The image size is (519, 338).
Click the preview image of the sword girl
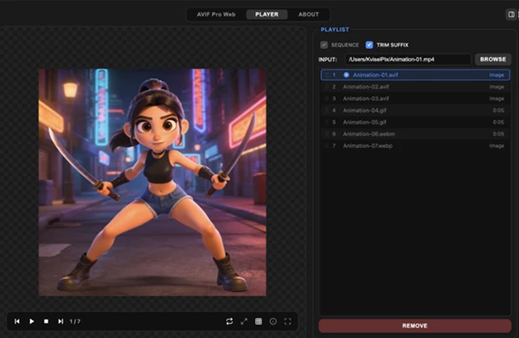152,182
